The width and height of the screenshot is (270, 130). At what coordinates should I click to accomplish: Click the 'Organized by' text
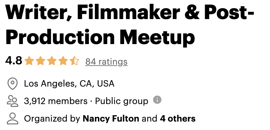tap(52, 119)
